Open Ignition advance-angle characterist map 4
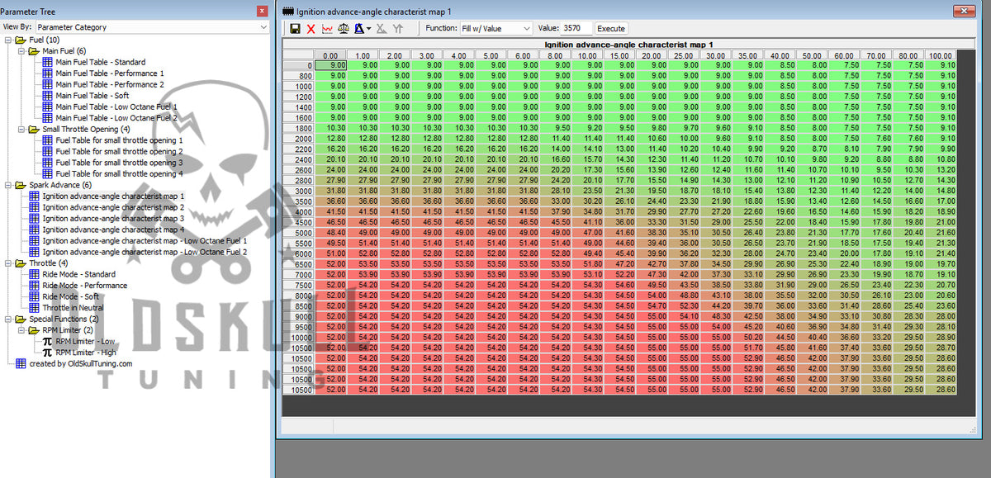Image resolution: width=991 pixels, height=478 pixels. (x=114, y=230)
